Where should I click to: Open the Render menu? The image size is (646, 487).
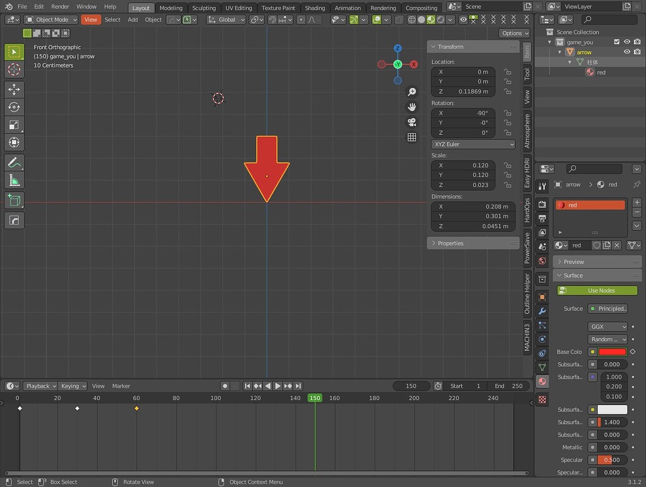coord(60,6)
